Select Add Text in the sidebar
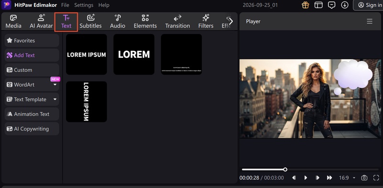The image size is (383, 188). [32, 55]
